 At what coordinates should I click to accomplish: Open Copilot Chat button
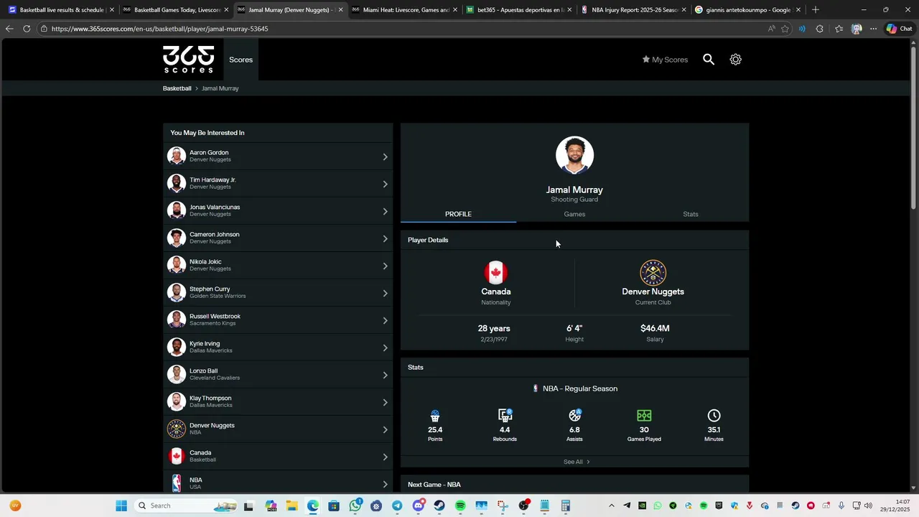(x=899, y=29)
